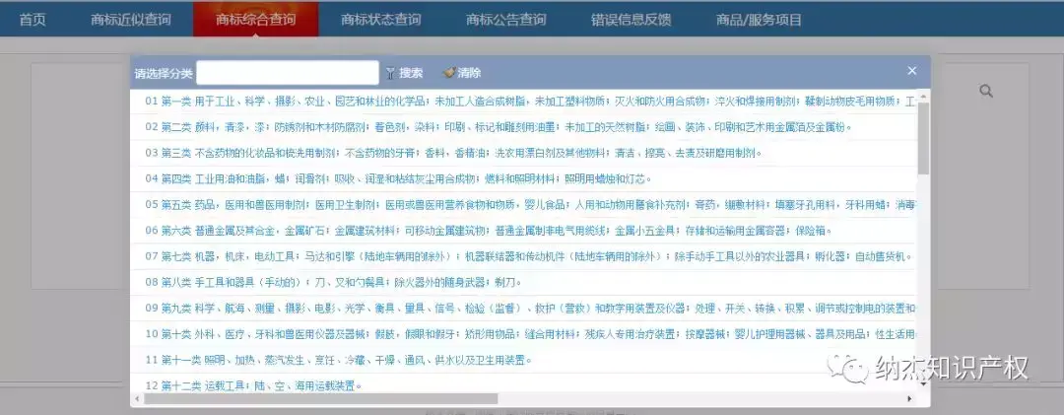Screen dimensions: 1064x415
Task: Close the category selection dialog
Action: (912, 71)
